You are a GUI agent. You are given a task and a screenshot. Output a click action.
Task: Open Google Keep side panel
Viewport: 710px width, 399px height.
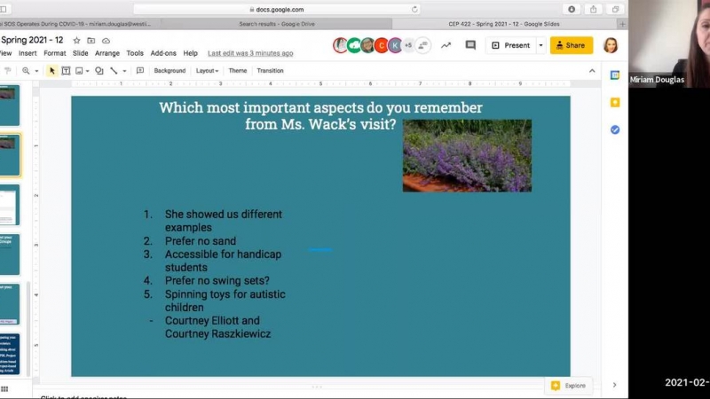[614, 103]
